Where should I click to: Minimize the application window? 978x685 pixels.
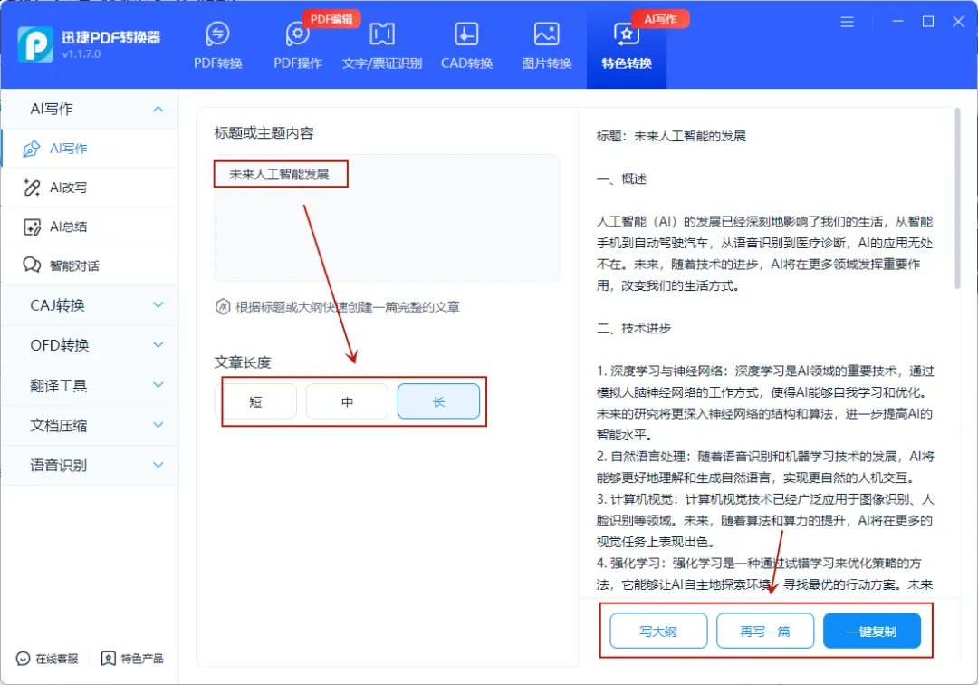[897, 22]
